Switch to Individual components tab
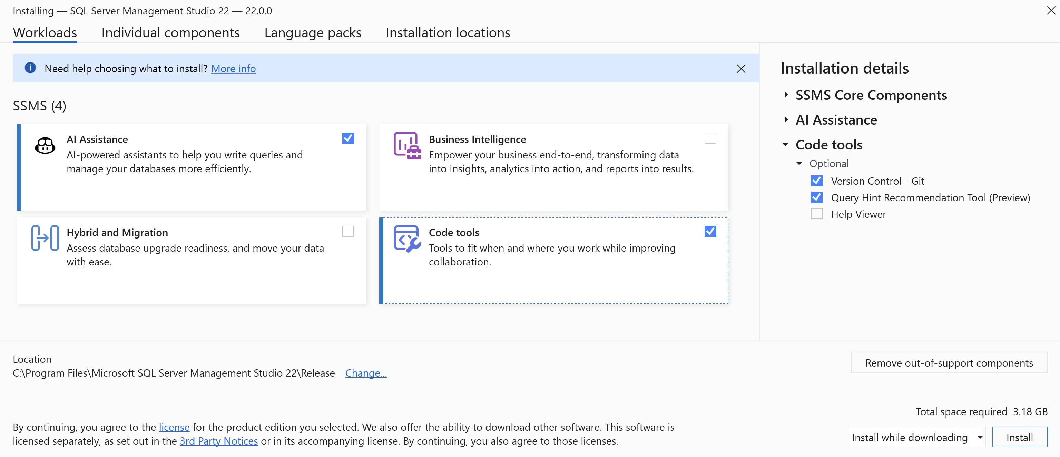 (170, 32)
